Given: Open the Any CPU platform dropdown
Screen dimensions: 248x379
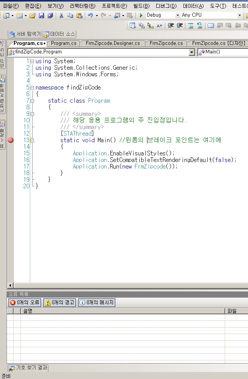Looking at the screenshot, I should point(239,15).
